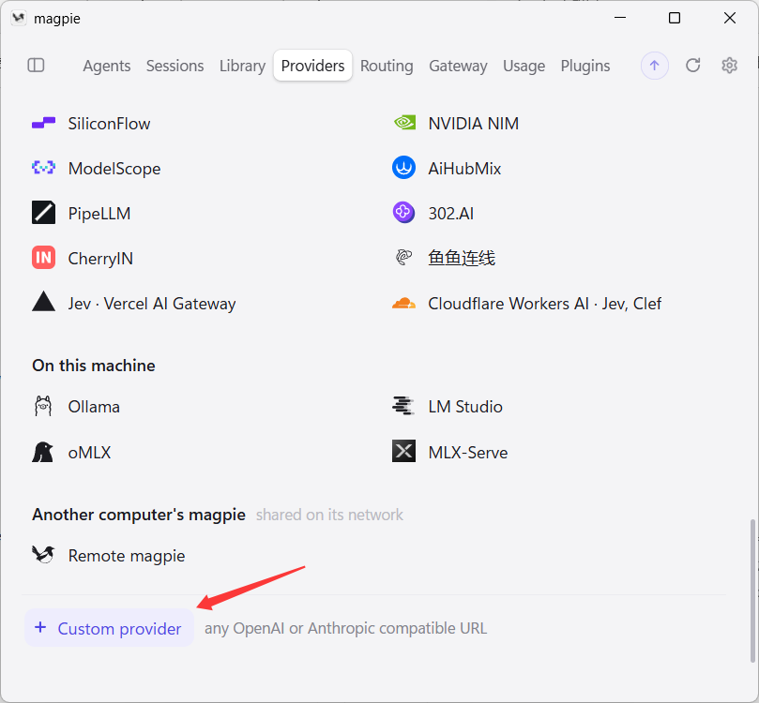Click the Vercel triangle logo icon
Image resolution: width=759 pixels, height=703 pixels.
pos(43,302)
